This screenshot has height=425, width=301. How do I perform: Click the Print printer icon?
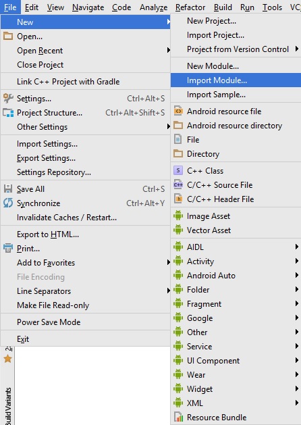pyautogui.click(x=8, y=248)
